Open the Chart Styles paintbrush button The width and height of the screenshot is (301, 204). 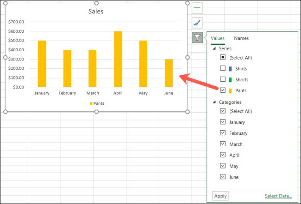point(198,23)
